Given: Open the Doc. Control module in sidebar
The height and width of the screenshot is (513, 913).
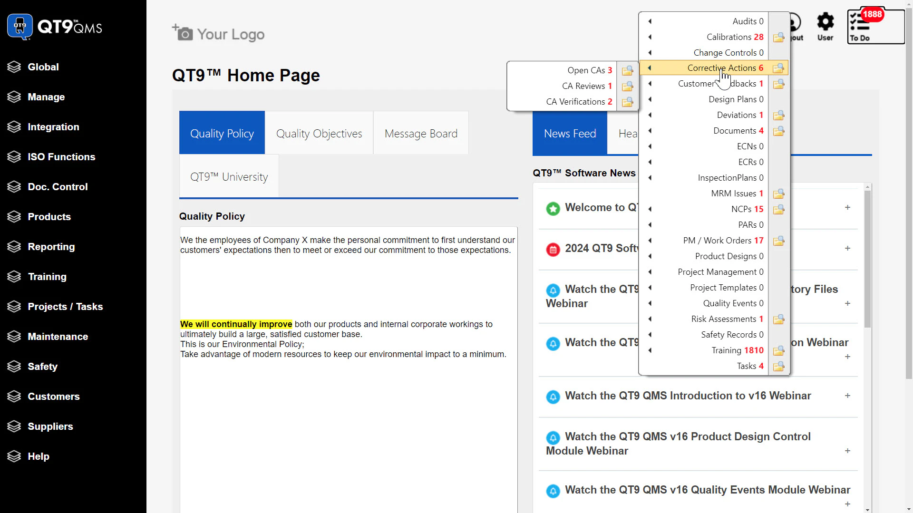Looking at the screenshot, I should coord(58,187).
